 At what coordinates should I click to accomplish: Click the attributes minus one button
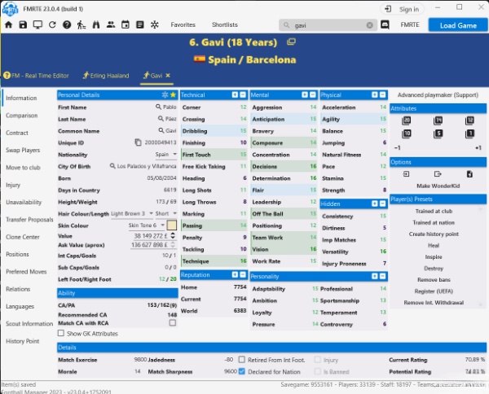tap(398, 147)
